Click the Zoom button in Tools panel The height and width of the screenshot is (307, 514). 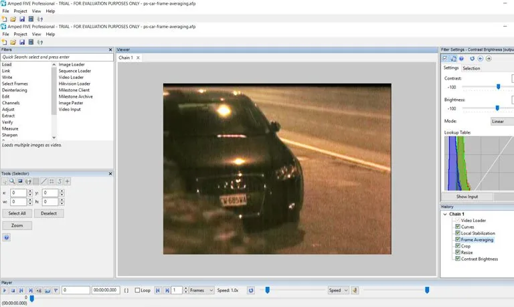coord(17,225)
